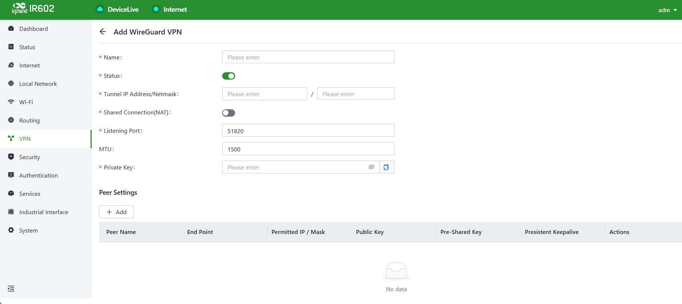Click the DeviceLive label in header
This screenshot has width=682, height=304.
pyautogui.click(x=123, y=10)
